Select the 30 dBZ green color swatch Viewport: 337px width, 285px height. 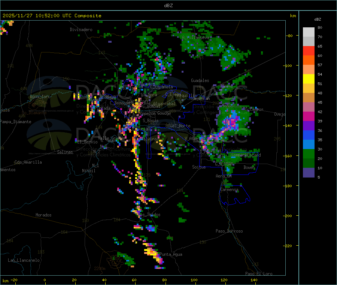[309, 154]
